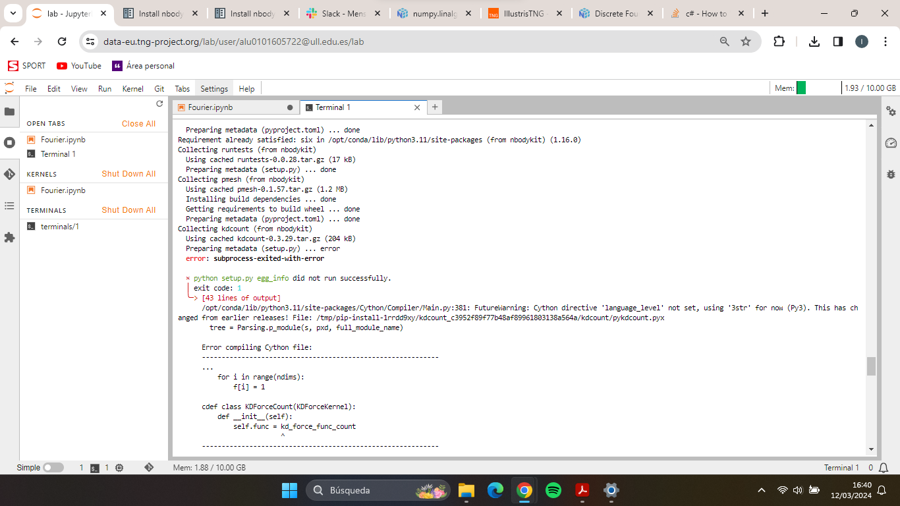Image resolution: width=900 pixels, height=506 pixels.
Task: Switch to the numpy.linalg browser tab
Action: point(434,13)
